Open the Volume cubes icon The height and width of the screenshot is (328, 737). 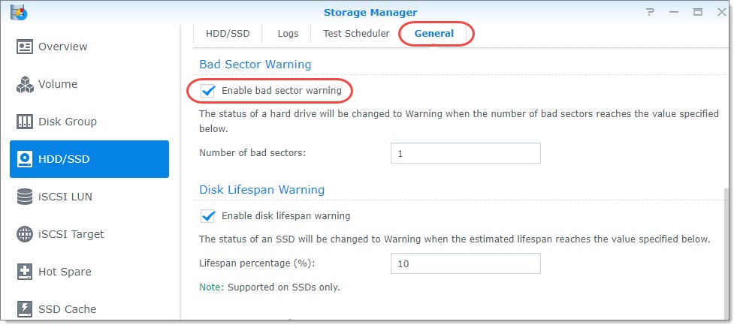pyautogui.click(x=26, y=84)
